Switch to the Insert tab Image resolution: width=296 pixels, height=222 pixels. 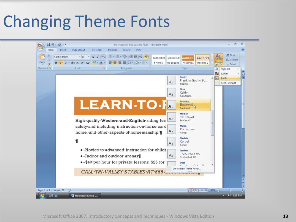[63, 50]
